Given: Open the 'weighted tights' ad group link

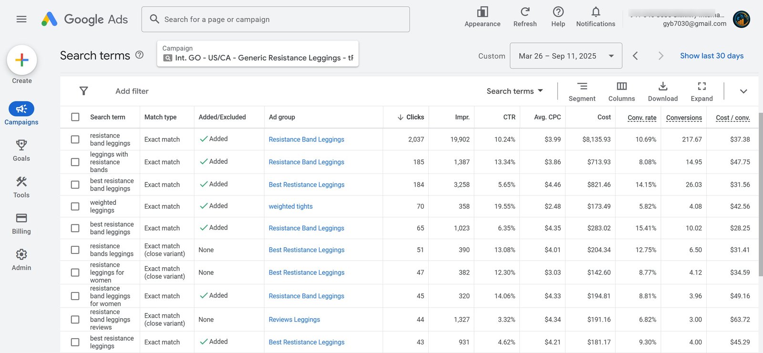Looking at the screenshot, I should (x=290, y=206).
